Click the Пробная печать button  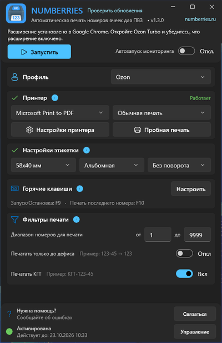(x=162, y=130)
